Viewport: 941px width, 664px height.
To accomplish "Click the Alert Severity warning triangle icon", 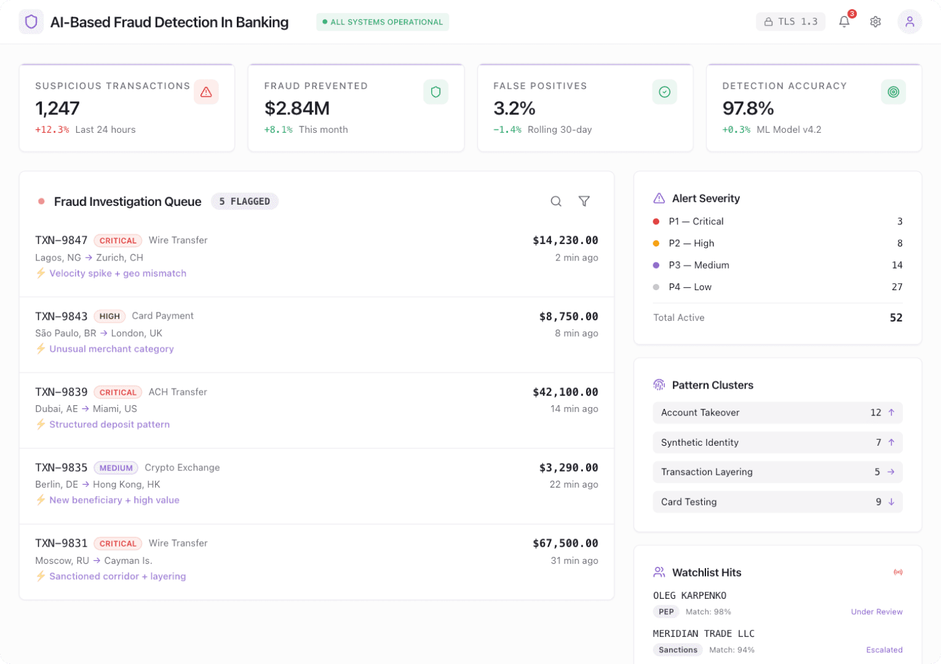I will [x=659, y=197].
